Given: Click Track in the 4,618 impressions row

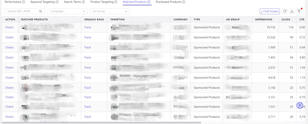Looking at the screenshot, I should point(88,78).
